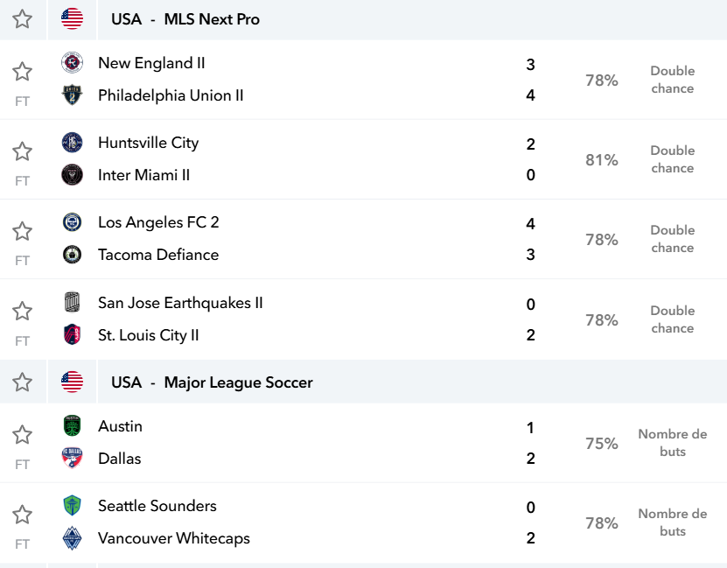Click the Inter Miami II crest
The image size is (727, 568).
pos(72,175)
